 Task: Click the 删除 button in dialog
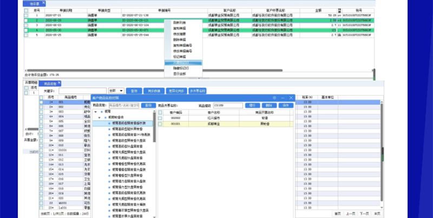[x=269, y=105]
